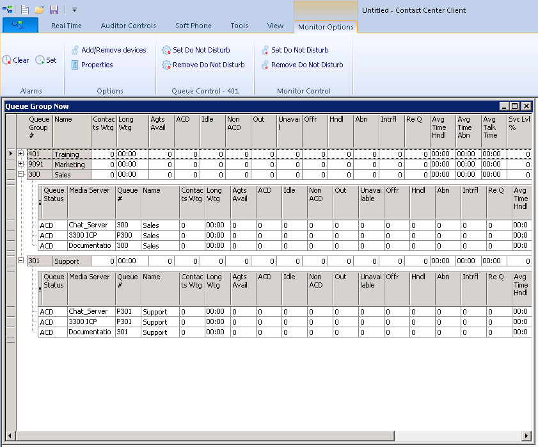Click the Save floppy disk icon
Screen dimensions: 538x447
tap(54, 10)
